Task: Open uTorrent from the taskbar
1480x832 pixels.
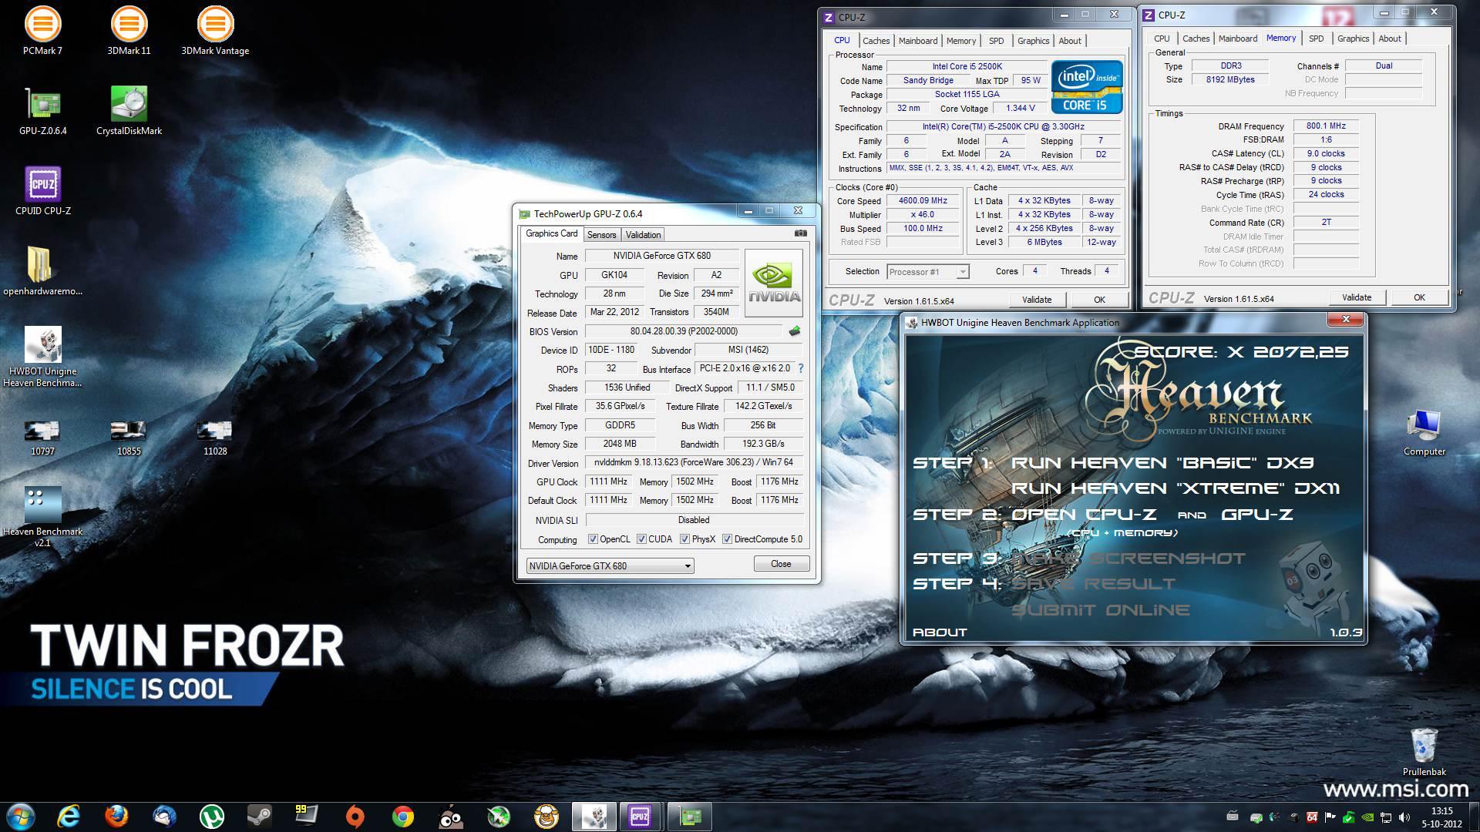Action: click(212, 816)
